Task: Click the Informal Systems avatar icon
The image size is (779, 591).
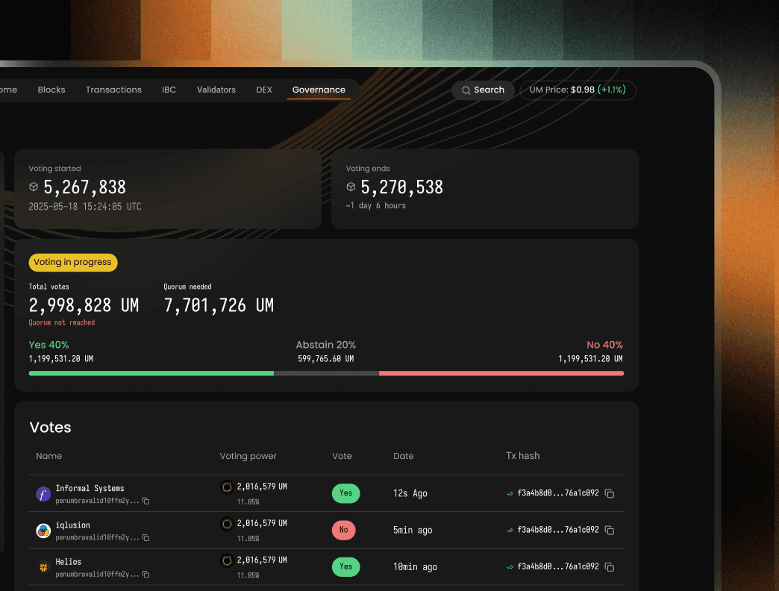Action: [x=43, y=494]
